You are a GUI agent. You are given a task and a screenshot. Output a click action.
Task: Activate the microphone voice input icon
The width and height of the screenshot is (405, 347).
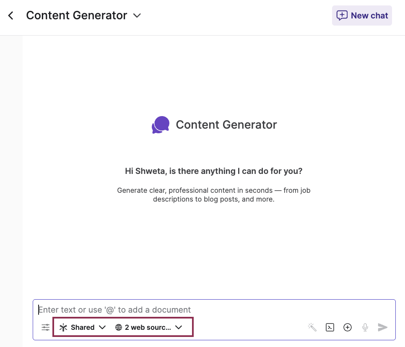coord(365,327)
